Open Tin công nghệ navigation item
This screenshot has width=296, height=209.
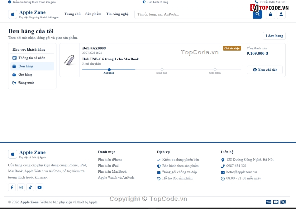click(117, 14)
